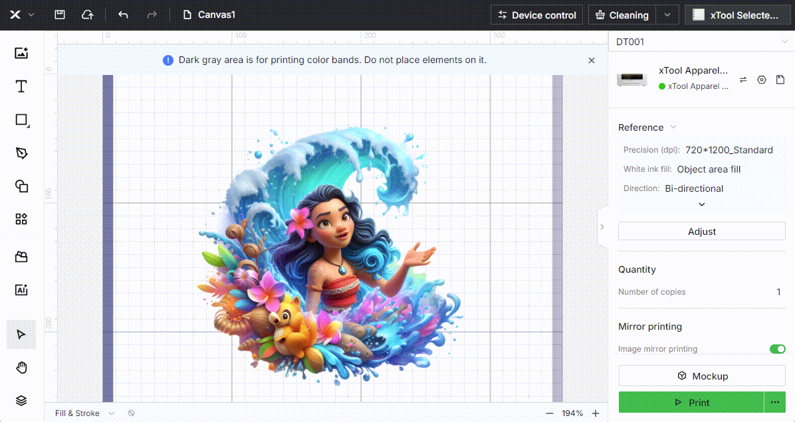Select the Rectangle shape tool
This screenshot has height=422, width=795.
(21, 120)
